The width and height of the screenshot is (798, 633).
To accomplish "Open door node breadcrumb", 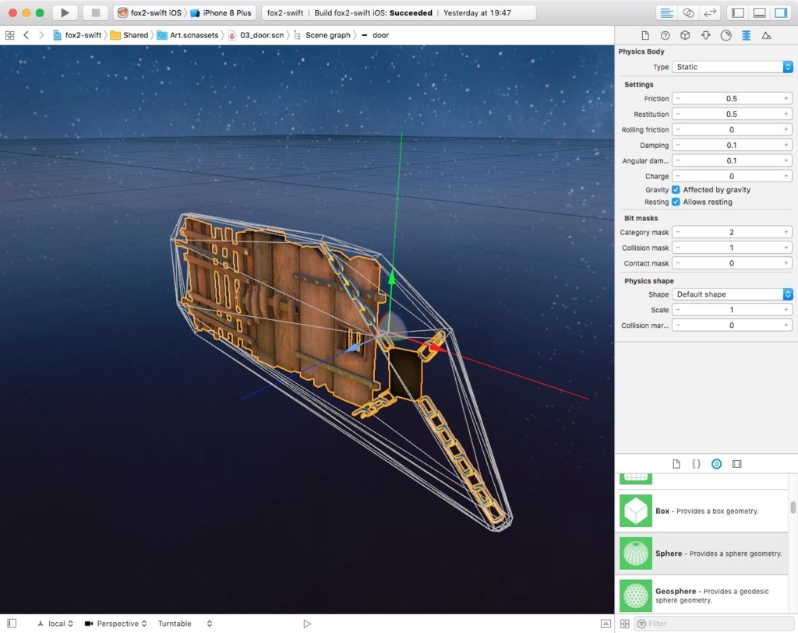I will click(x=375, y=35).
